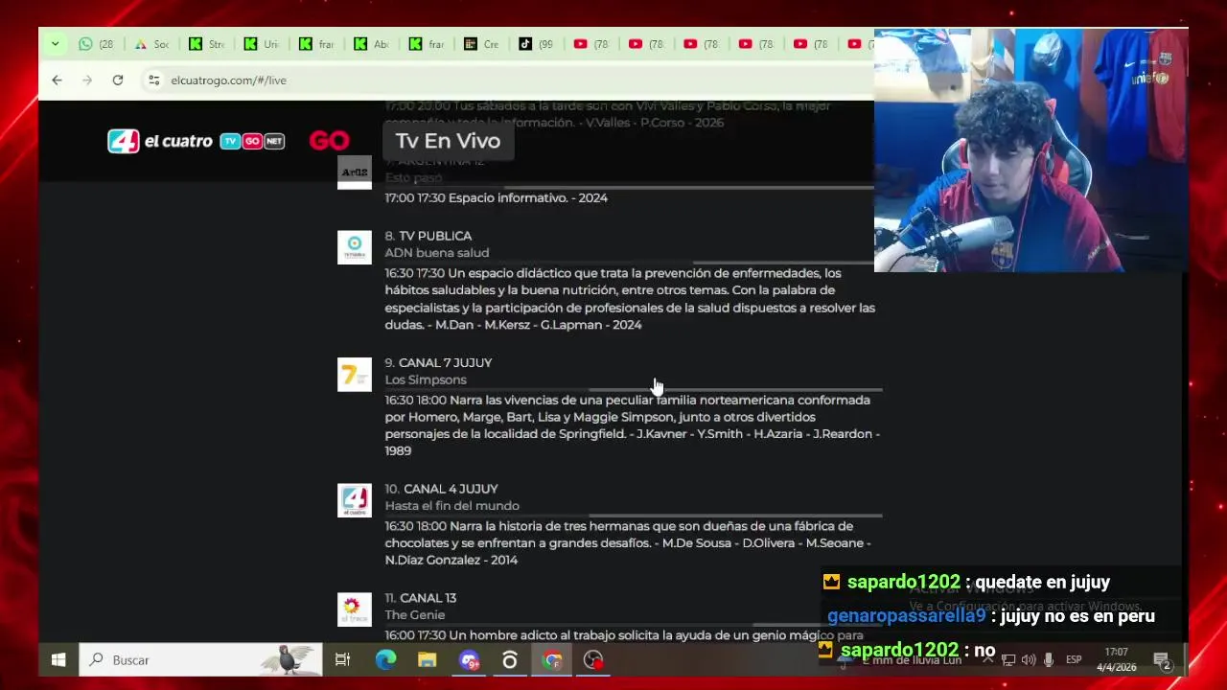Switch to the Kick 'Ab' tab
Screen dimensions: 1227x690
371,44
